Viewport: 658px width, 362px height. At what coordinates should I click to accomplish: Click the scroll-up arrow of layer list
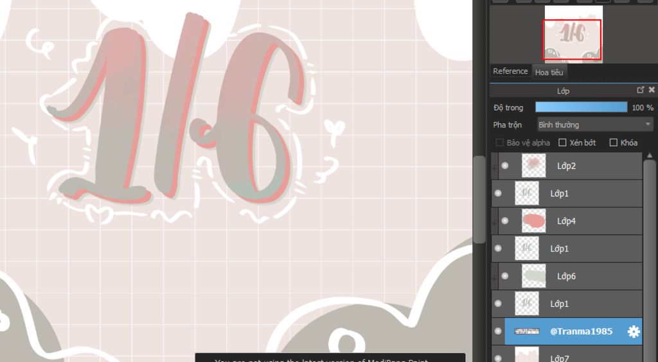(x=650, y=155)
